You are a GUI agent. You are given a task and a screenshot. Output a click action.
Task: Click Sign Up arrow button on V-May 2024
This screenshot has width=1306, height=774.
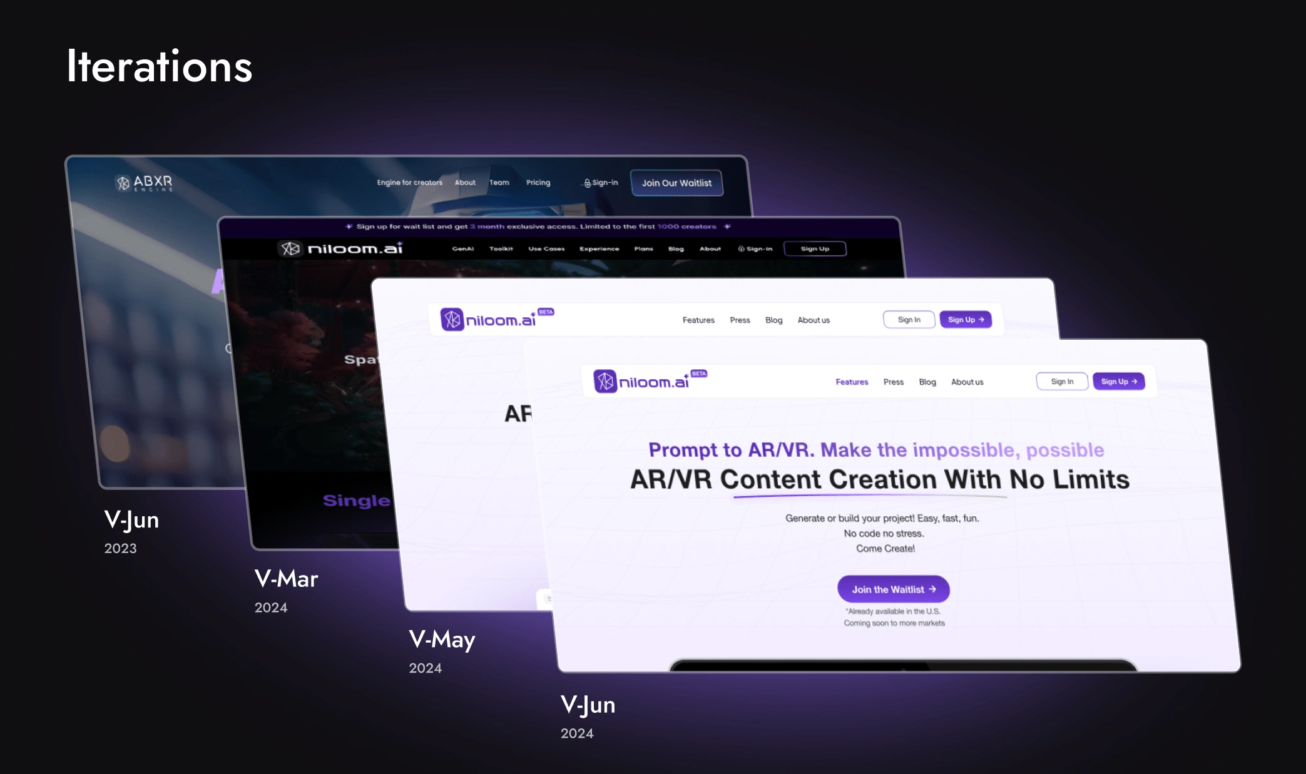pyautogui.click(x=967, y=320)
